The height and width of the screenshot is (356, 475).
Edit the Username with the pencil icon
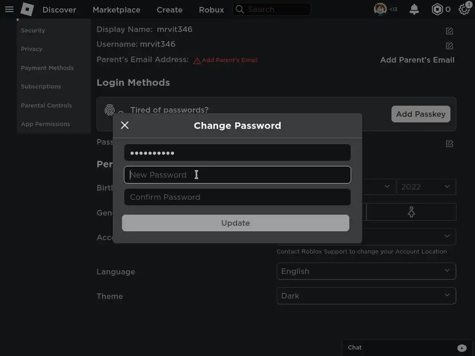point(449,46)
